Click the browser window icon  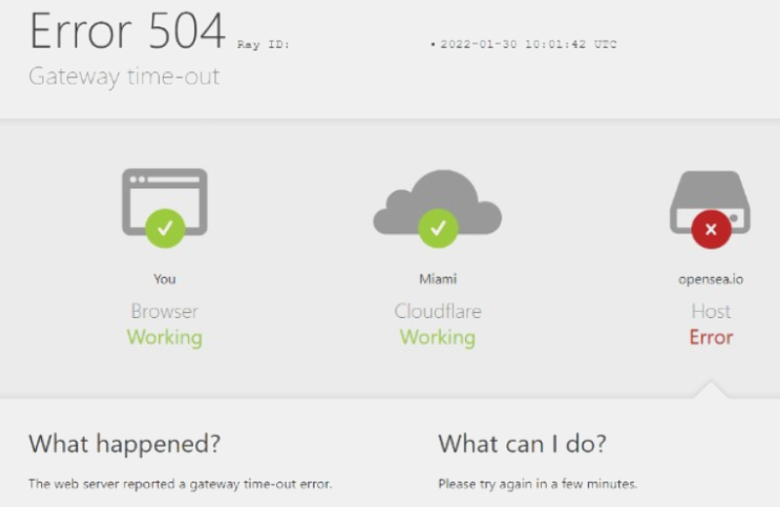[x=165, y=202]
